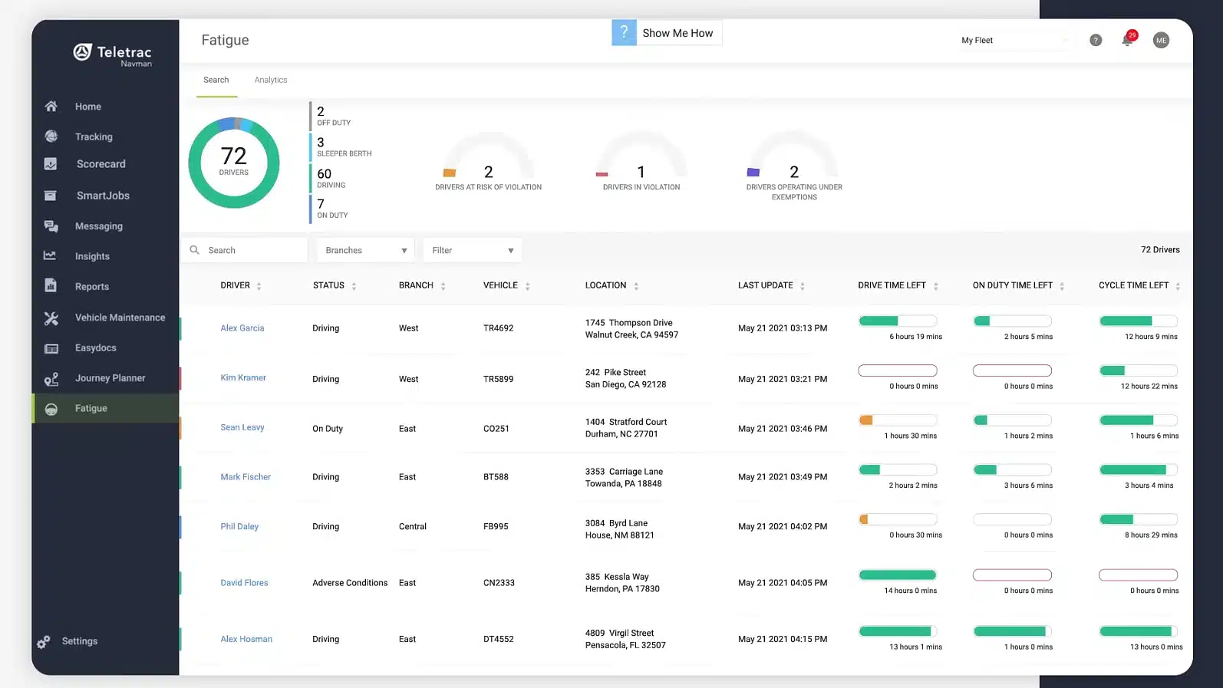
Task: Click the Vehicle Maintenance wrench icon
Action: click(51, 318)
